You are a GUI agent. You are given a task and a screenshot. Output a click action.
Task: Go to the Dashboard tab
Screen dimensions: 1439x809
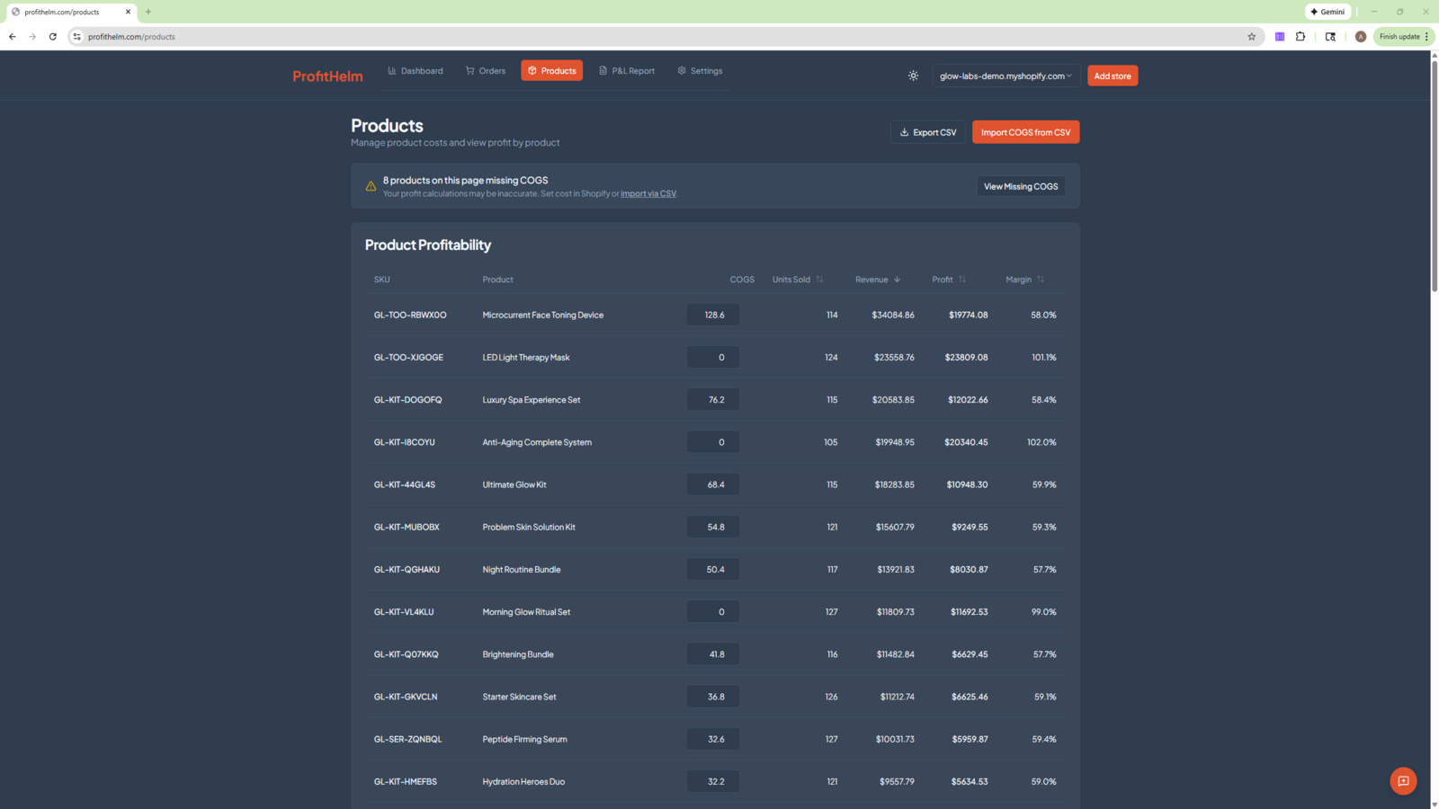tap(416, 71)
